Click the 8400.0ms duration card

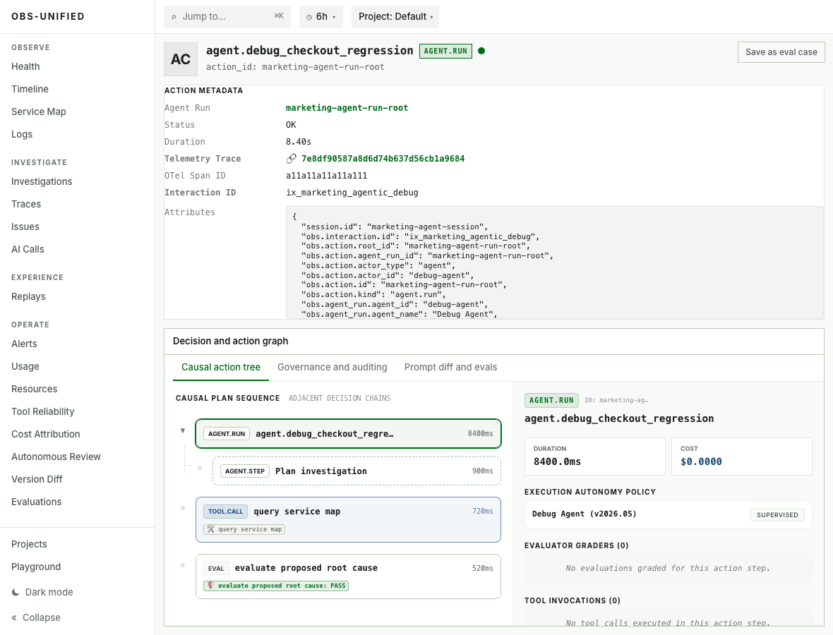[x=594, y=456]
